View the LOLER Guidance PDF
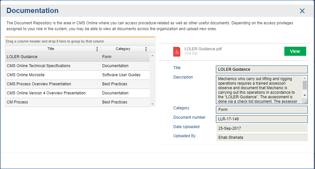Image resolution: width=315 pixels, height=169 pixels. pos(295,51)
